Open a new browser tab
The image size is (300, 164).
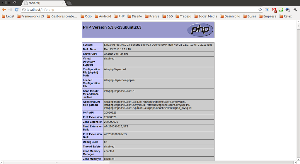69,3
